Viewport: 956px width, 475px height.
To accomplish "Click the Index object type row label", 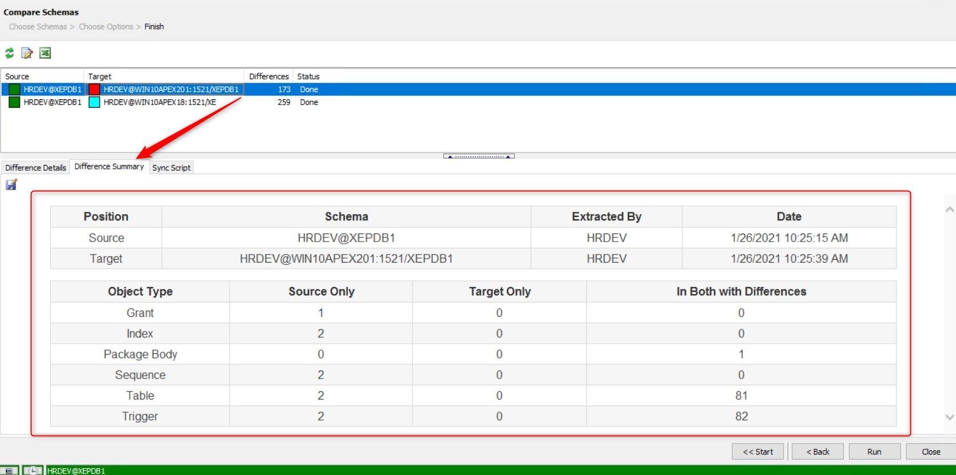I will 140,333.
